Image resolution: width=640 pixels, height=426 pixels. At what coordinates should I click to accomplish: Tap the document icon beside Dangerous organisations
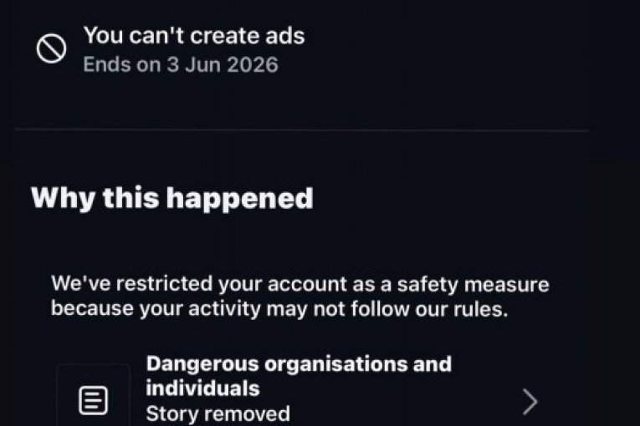pos(93,402)
